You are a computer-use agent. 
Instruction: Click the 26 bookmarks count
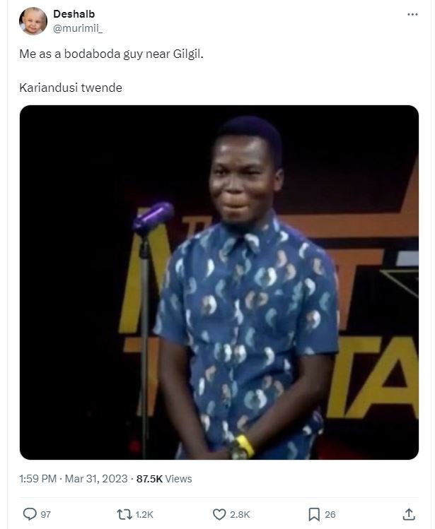point(330,514)
